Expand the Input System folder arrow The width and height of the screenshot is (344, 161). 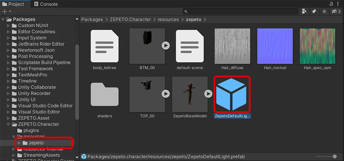(x=8, y=38)
